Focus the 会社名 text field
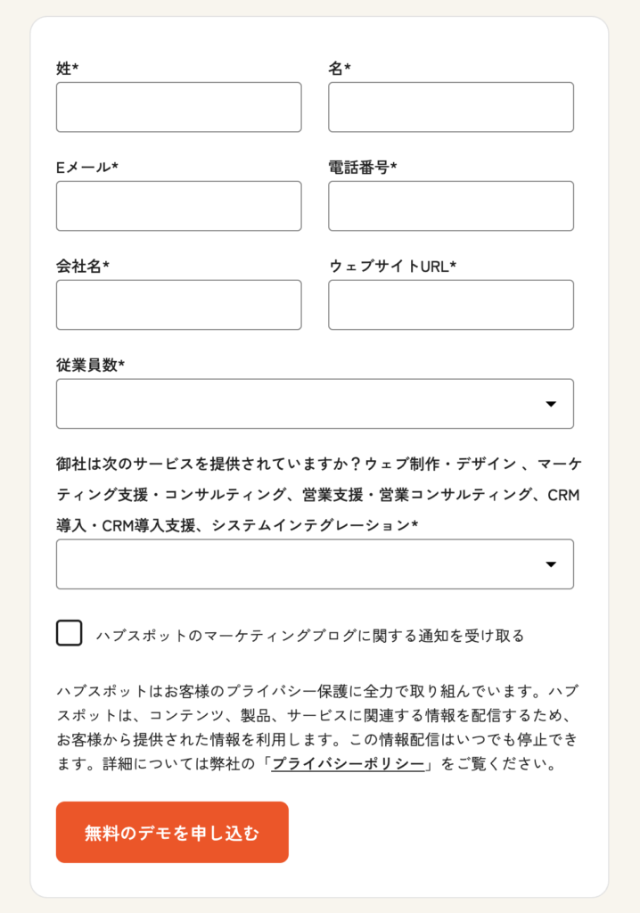This screenshot has width=640, height=913. pos(178,305)
